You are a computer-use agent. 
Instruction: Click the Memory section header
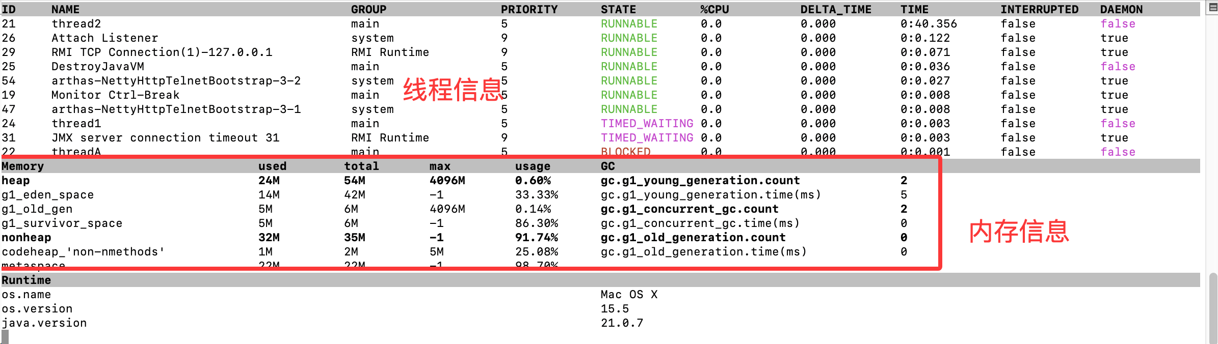click(x=23, y=166)
